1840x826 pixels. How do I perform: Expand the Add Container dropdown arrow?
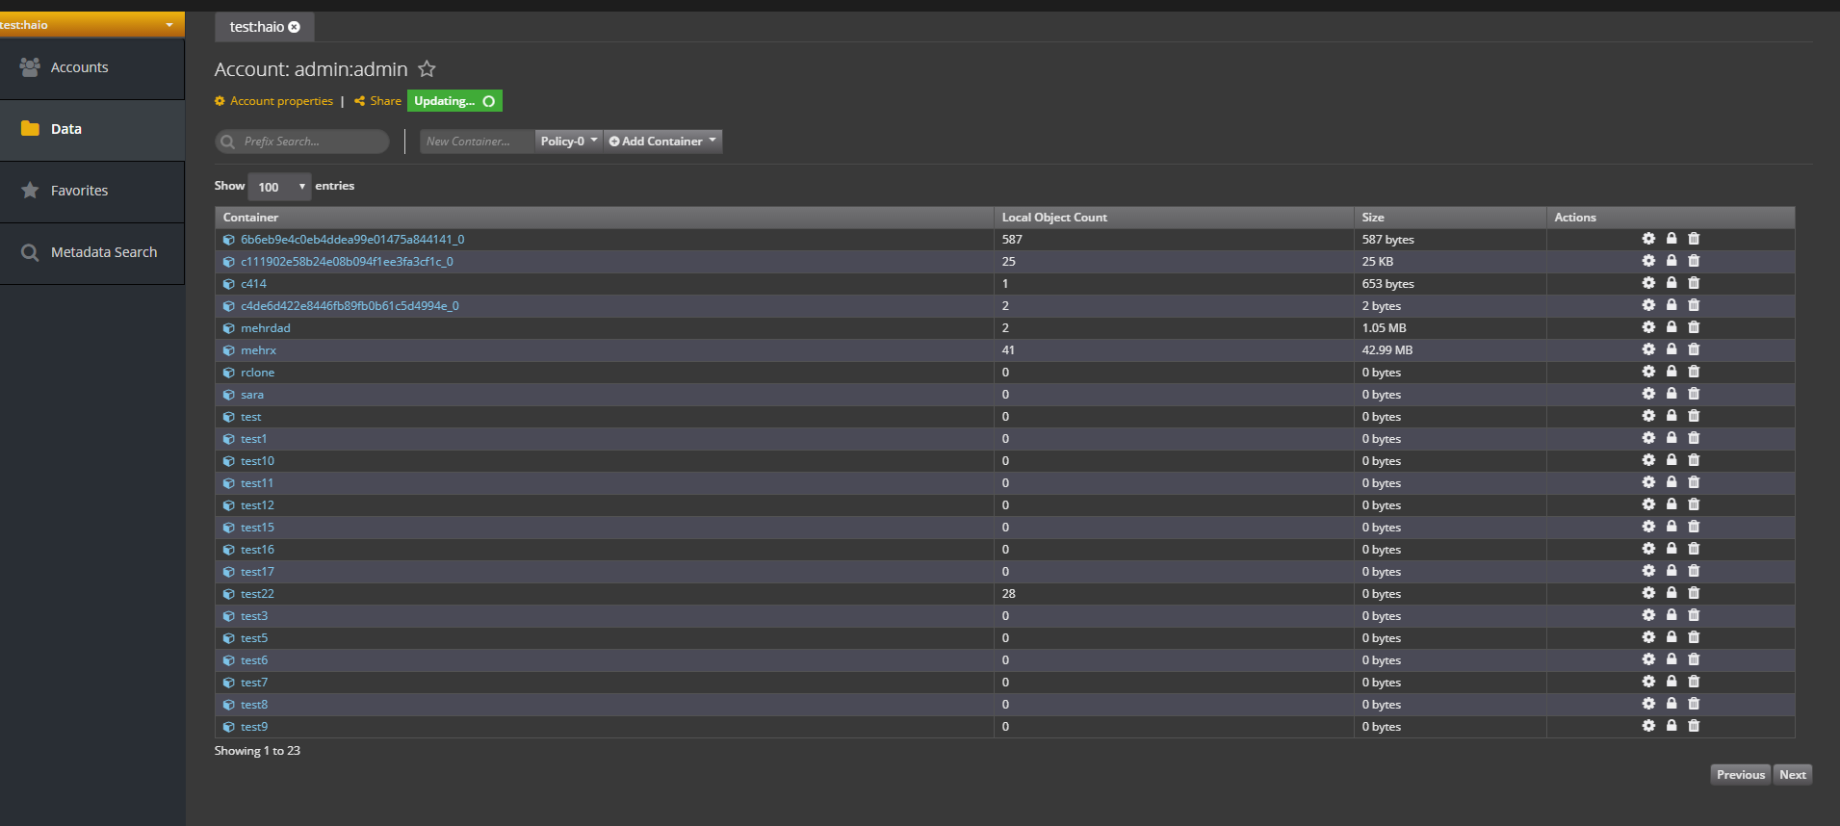pos(713,141)
